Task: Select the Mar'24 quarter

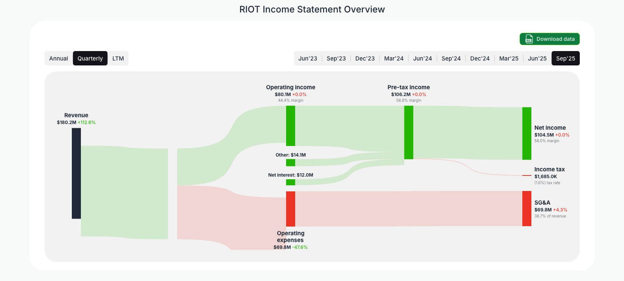Action: point(393,58)
